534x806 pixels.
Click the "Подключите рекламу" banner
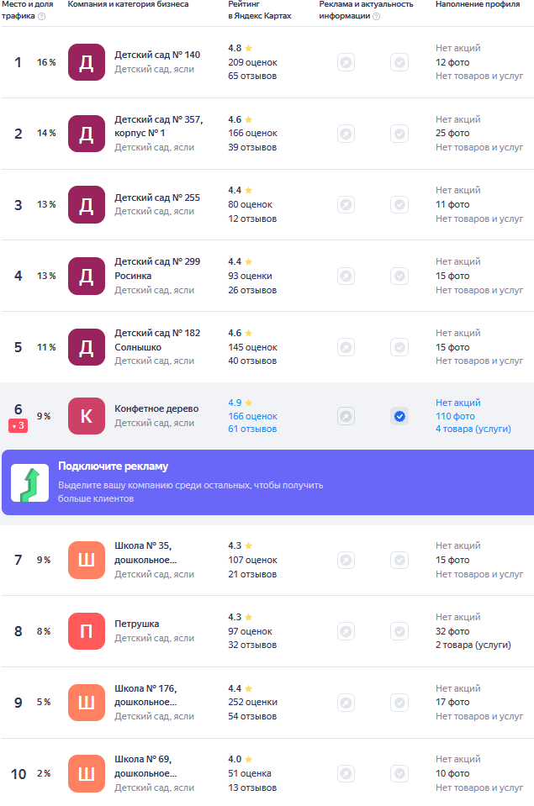pyautogui.click(x=267, y=482)
